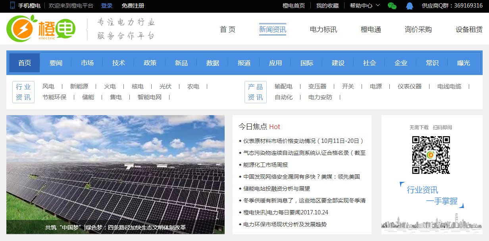Open the 曝光 tab
The image size is (489, 241).
tap(464, 63)
